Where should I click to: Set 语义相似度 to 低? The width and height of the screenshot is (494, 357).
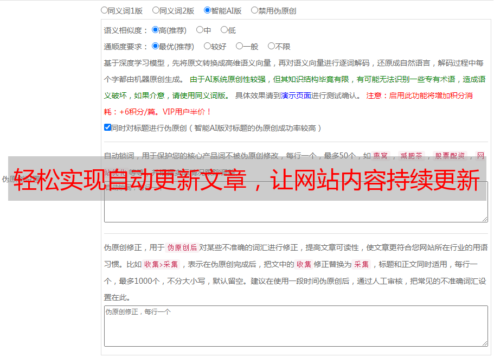pos(224,30)
